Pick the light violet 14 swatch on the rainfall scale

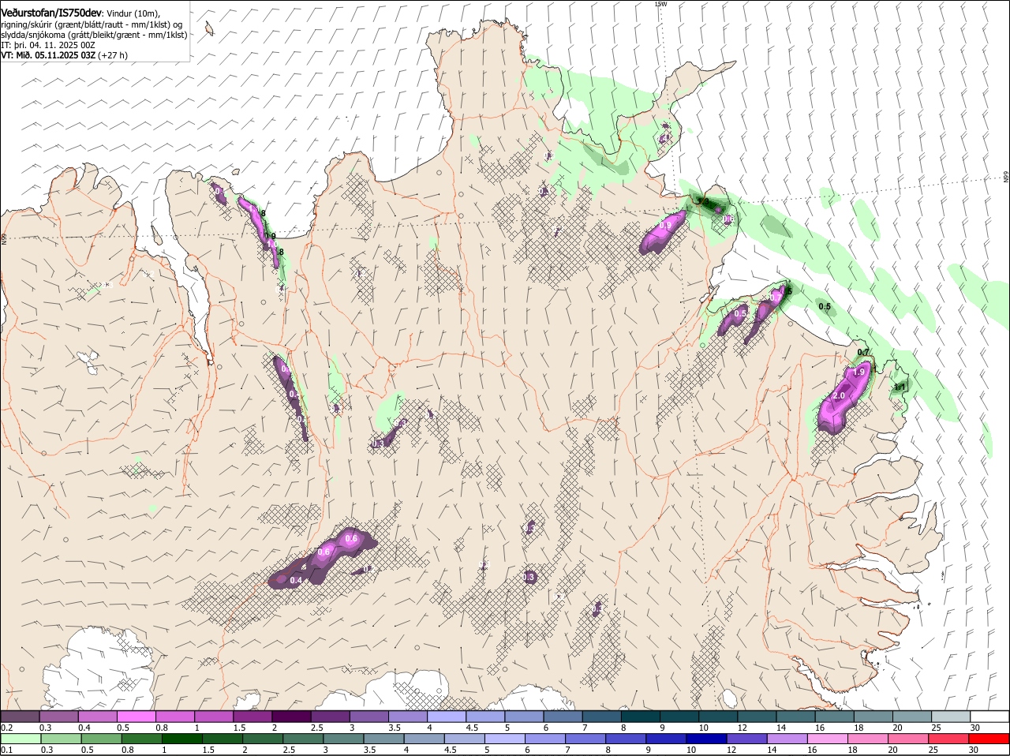(x=786, y=739)
